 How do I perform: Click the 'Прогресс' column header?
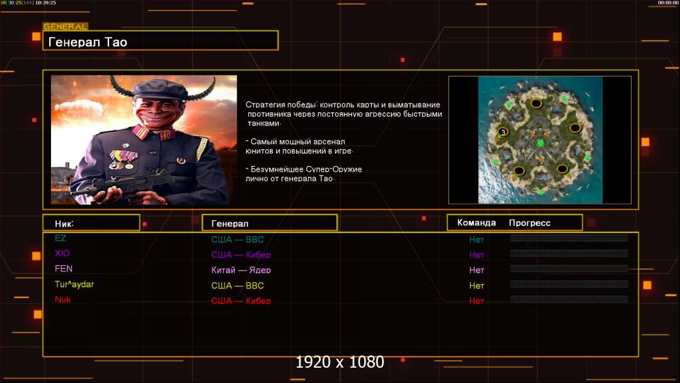click(x=529, y=223)
